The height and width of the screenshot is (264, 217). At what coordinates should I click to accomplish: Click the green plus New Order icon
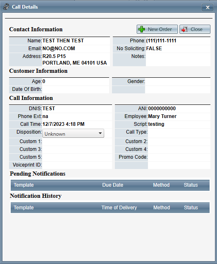pyautogui.click(x=142, y=29)
